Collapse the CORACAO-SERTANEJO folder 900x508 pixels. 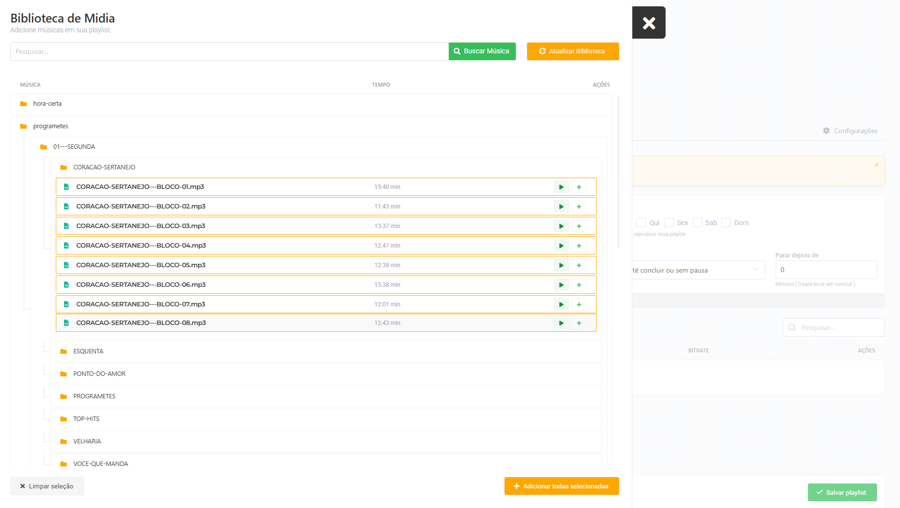point(104,167)
